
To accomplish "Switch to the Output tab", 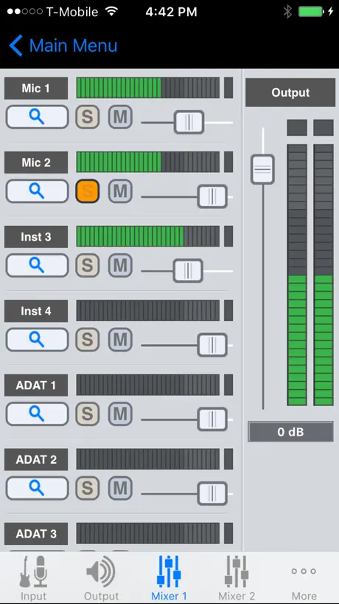I will [102, 578].
